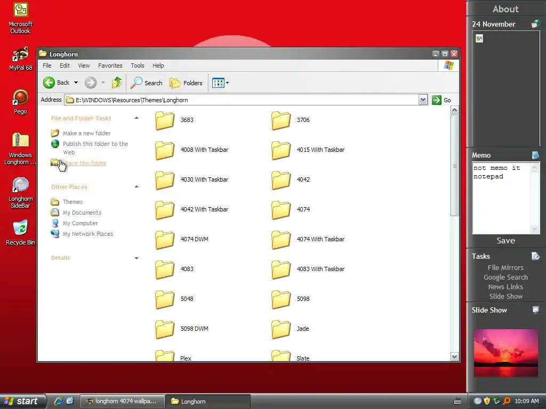This screenshot has width=546, height=409.
Task: Click the 24 November globe icon
Action: coord(535,24)
